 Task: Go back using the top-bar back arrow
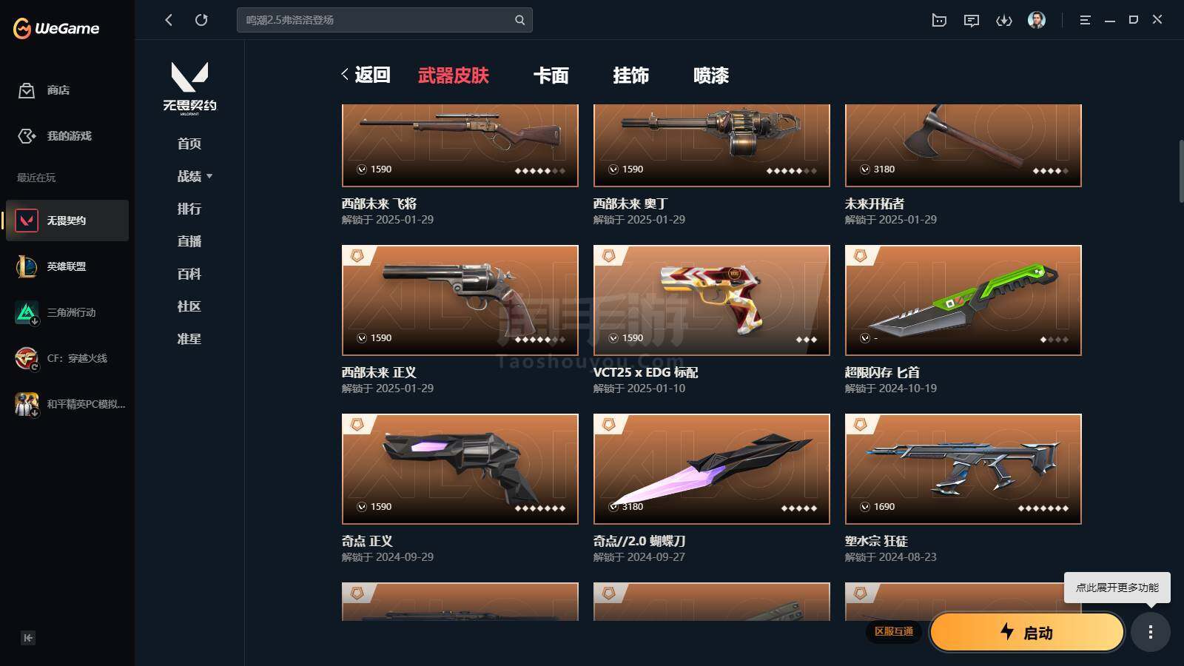click(169, 20)
